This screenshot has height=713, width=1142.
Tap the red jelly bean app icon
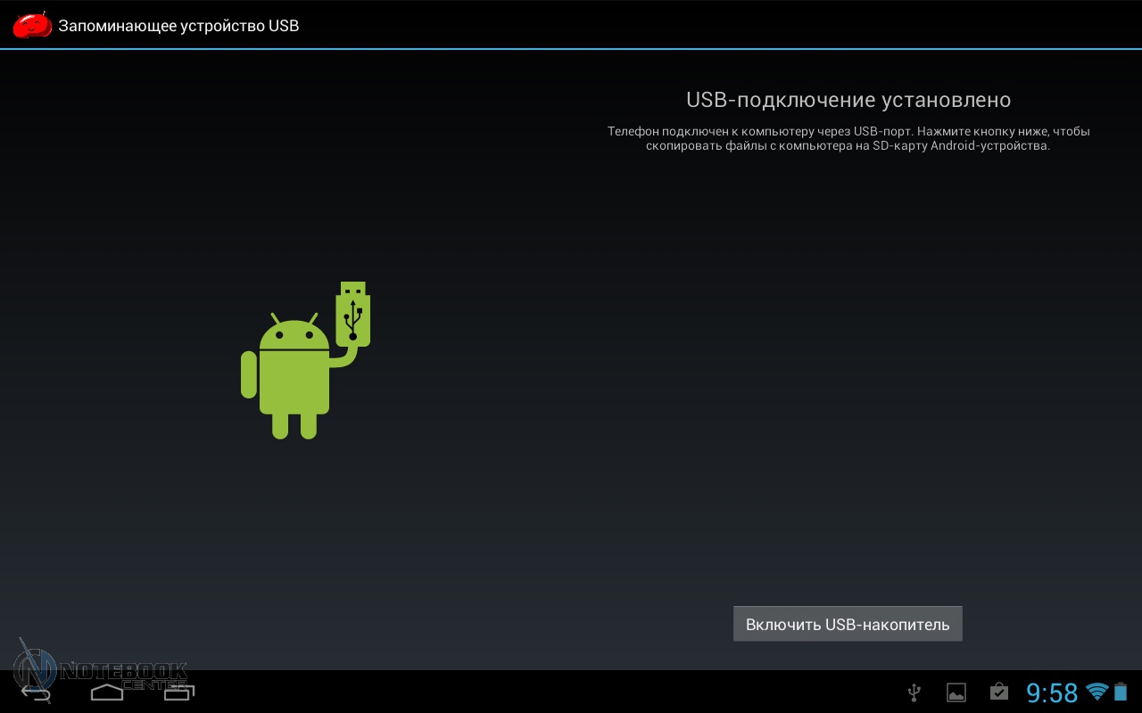point(31,25)
